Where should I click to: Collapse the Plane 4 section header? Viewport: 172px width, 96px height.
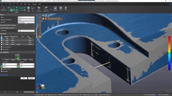34,15
